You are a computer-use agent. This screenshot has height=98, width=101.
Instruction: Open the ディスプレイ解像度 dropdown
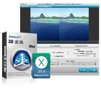coord(91,54)
